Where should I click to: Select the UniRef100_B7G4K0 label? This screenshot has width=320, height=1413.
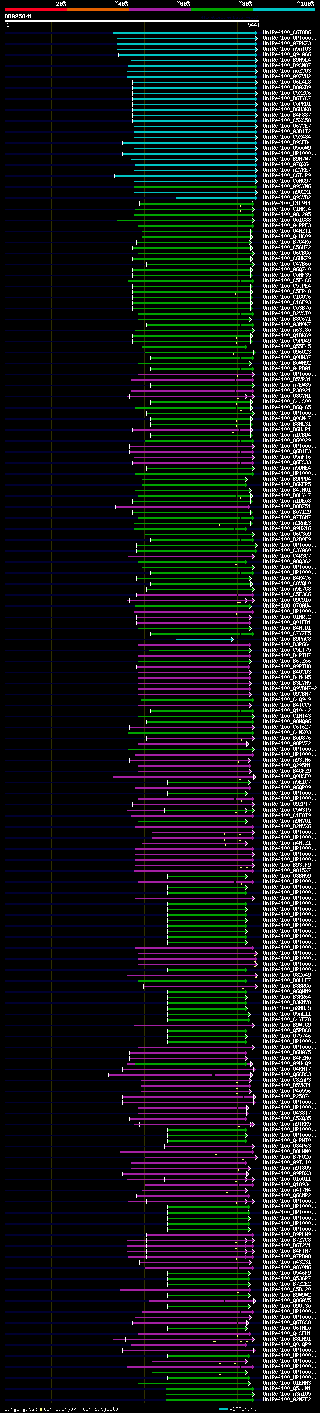[286, 242]
